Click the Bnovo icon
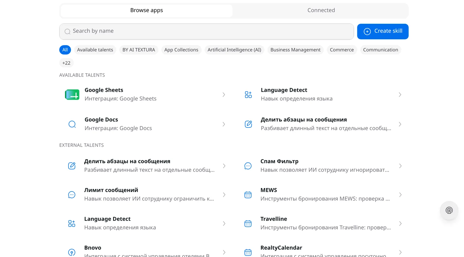The image size is (464, 257). (x=72, y=252)
